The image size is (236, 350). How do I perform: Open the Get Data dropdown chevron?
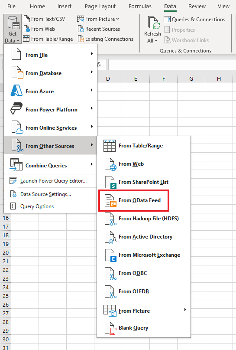click(x=18, y=41)
